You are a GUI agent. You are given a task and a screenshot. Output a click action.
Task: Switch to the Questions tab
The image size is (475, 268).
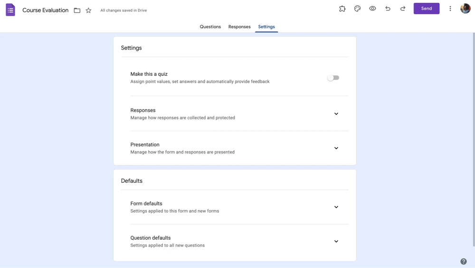(210, 27)
